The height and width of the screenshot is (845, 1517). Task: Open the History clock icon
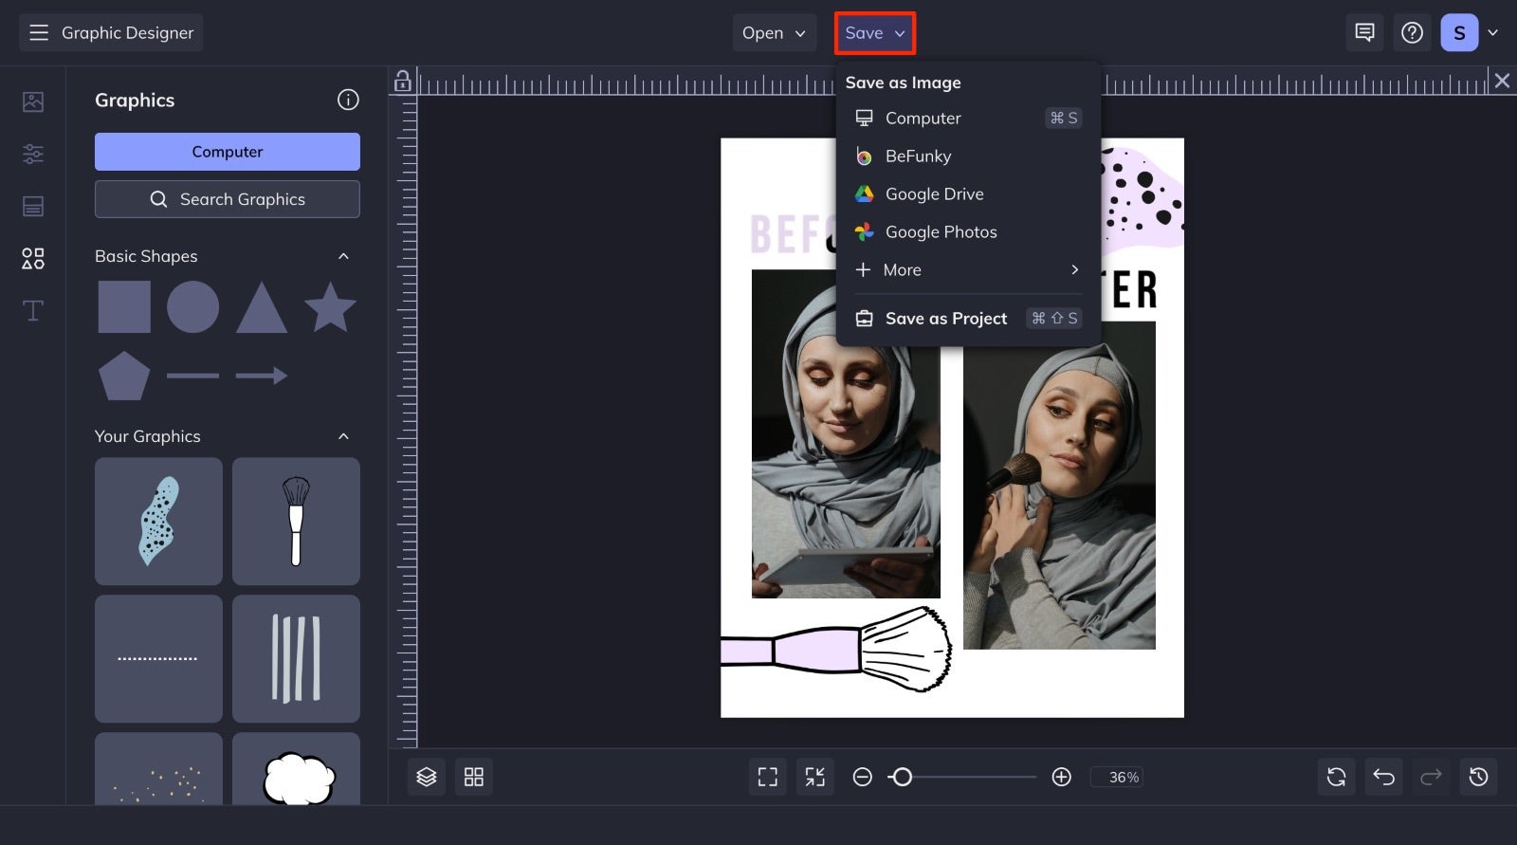click(x=1478, y=777)
